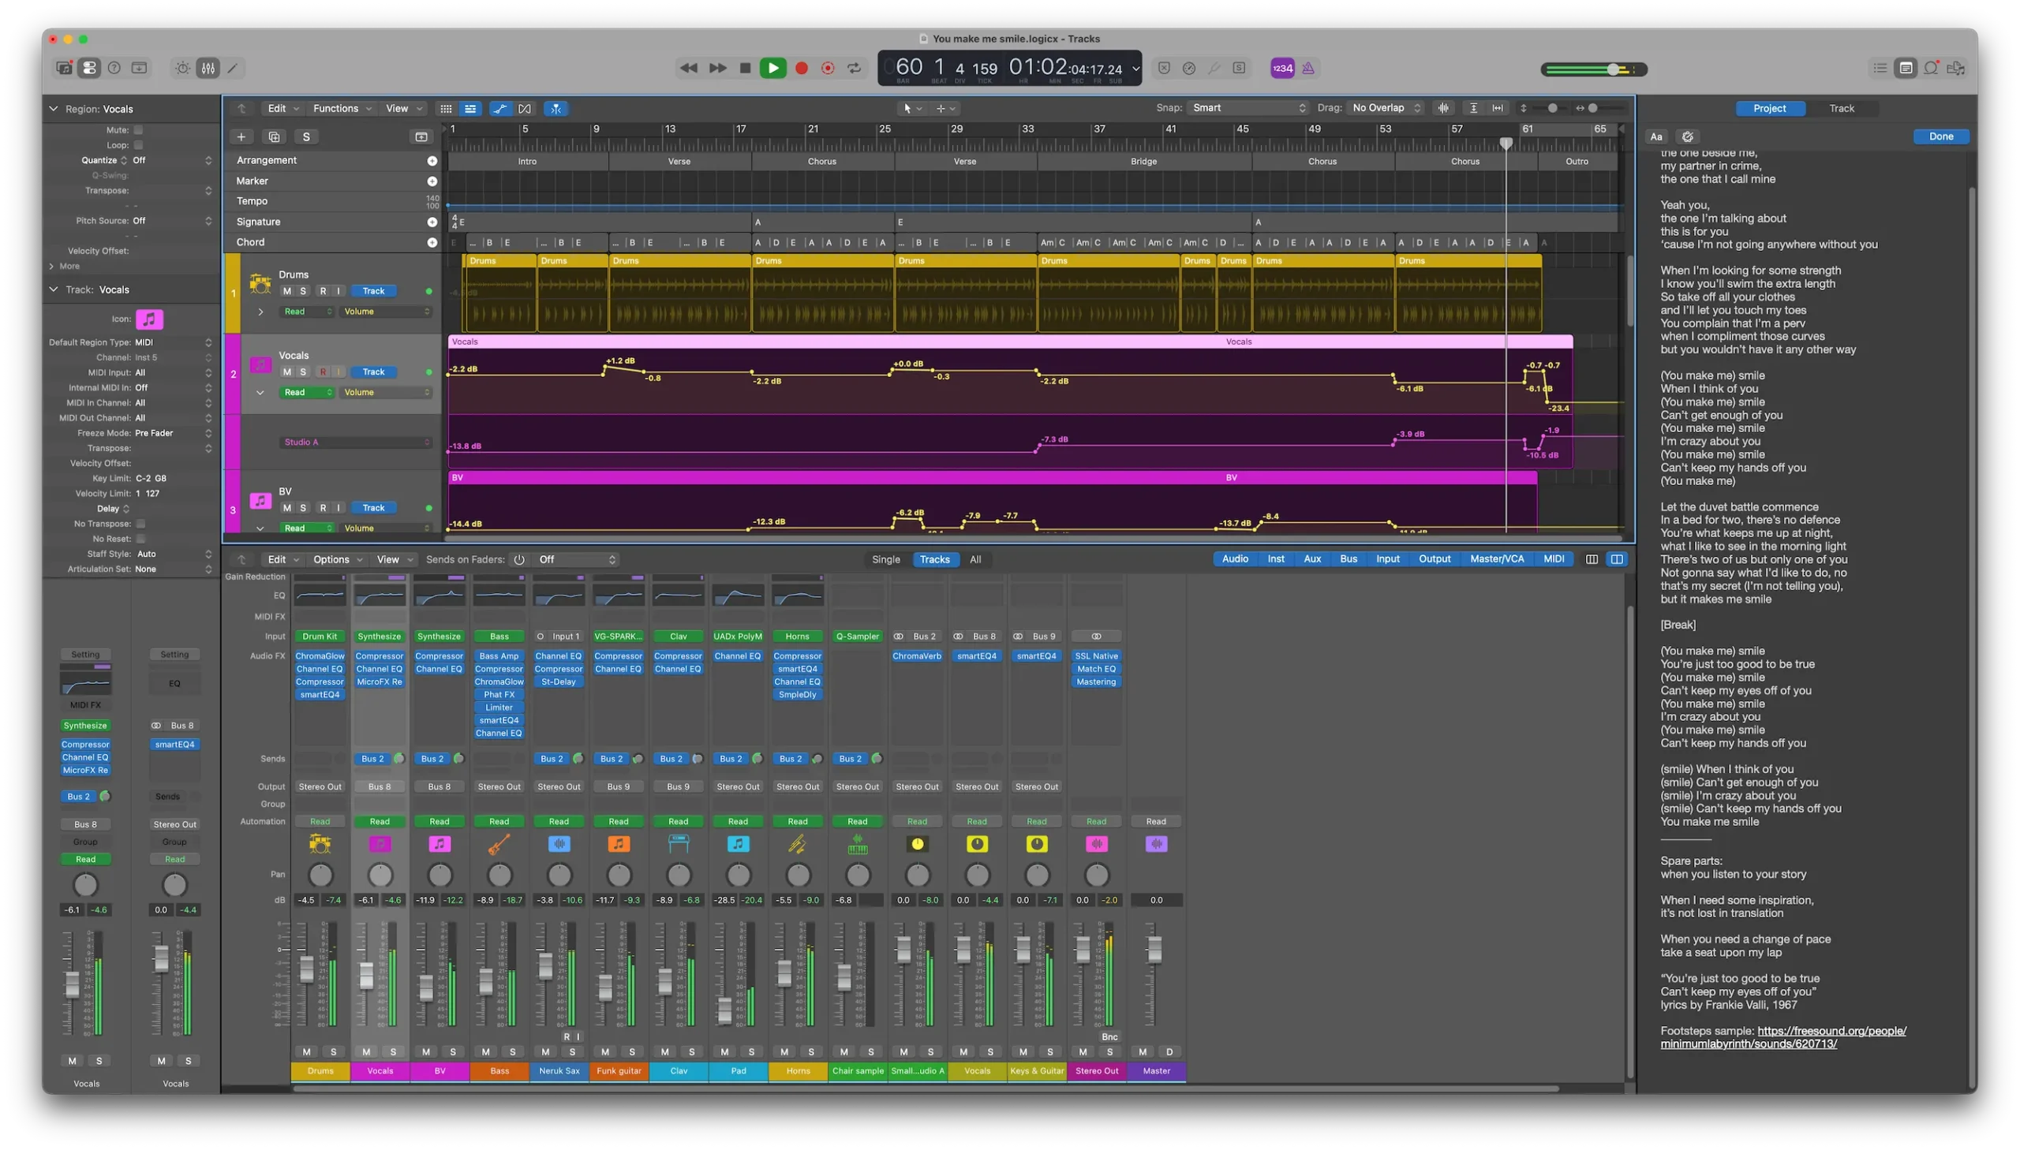2020x1150 pixels.
Task: Toggle the Loop checkbox in Region inspector
Action: pyautogui.click(x=138, y=144)
